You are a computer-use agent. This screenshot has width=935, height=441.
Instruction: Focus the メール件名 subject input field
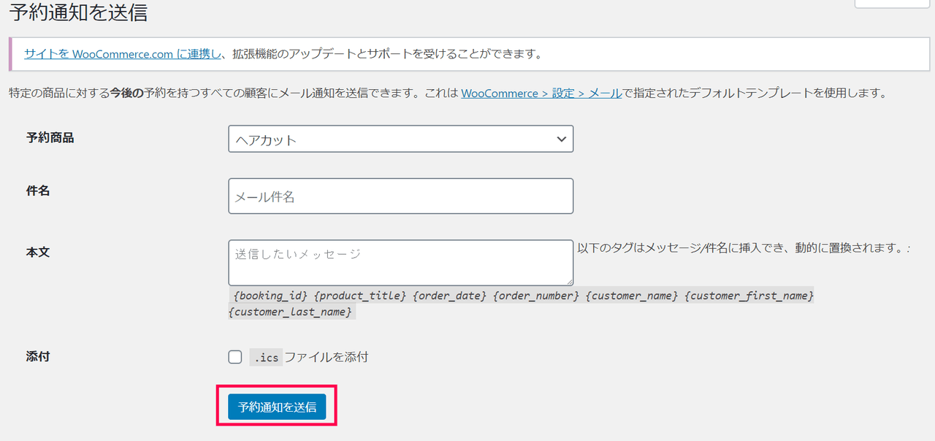point(400,196)
